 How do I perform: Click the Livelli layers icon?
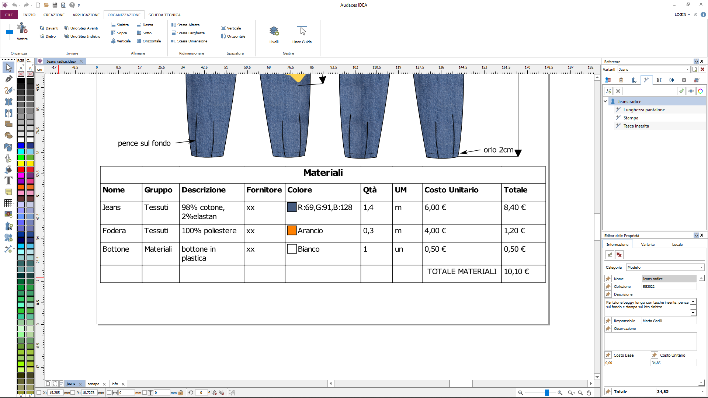tap(274, 31)
